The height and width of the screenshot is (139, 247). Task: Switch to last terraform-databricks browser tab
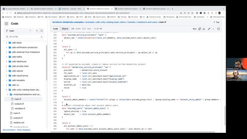[156, 9]
